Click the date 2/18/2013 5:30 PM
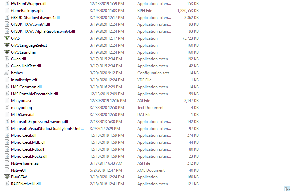This screenshot has width=290, height=191. tap(106, 122)
